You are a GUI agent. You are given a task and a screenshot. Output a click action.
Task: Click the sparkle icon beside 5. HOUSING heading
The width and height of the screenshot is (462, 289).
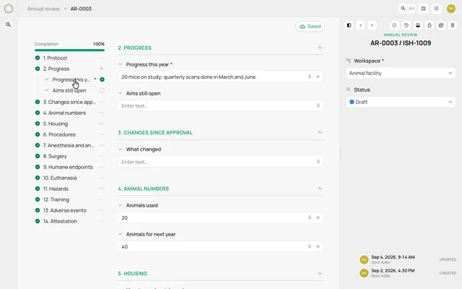click(320, 273)
